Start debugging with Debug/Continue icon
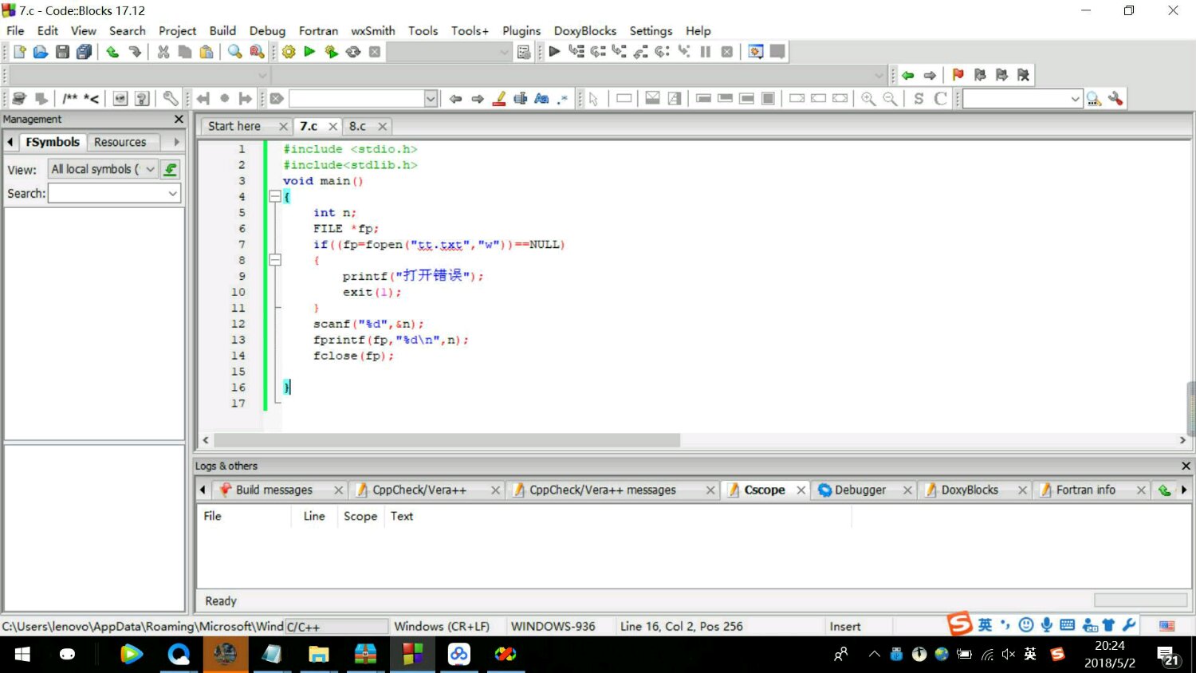 554,52
